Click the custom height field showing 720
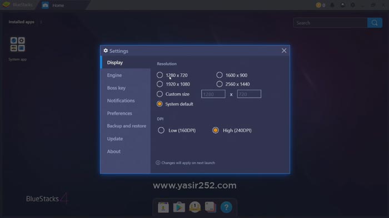389x218 pixels. coord(249,94)
